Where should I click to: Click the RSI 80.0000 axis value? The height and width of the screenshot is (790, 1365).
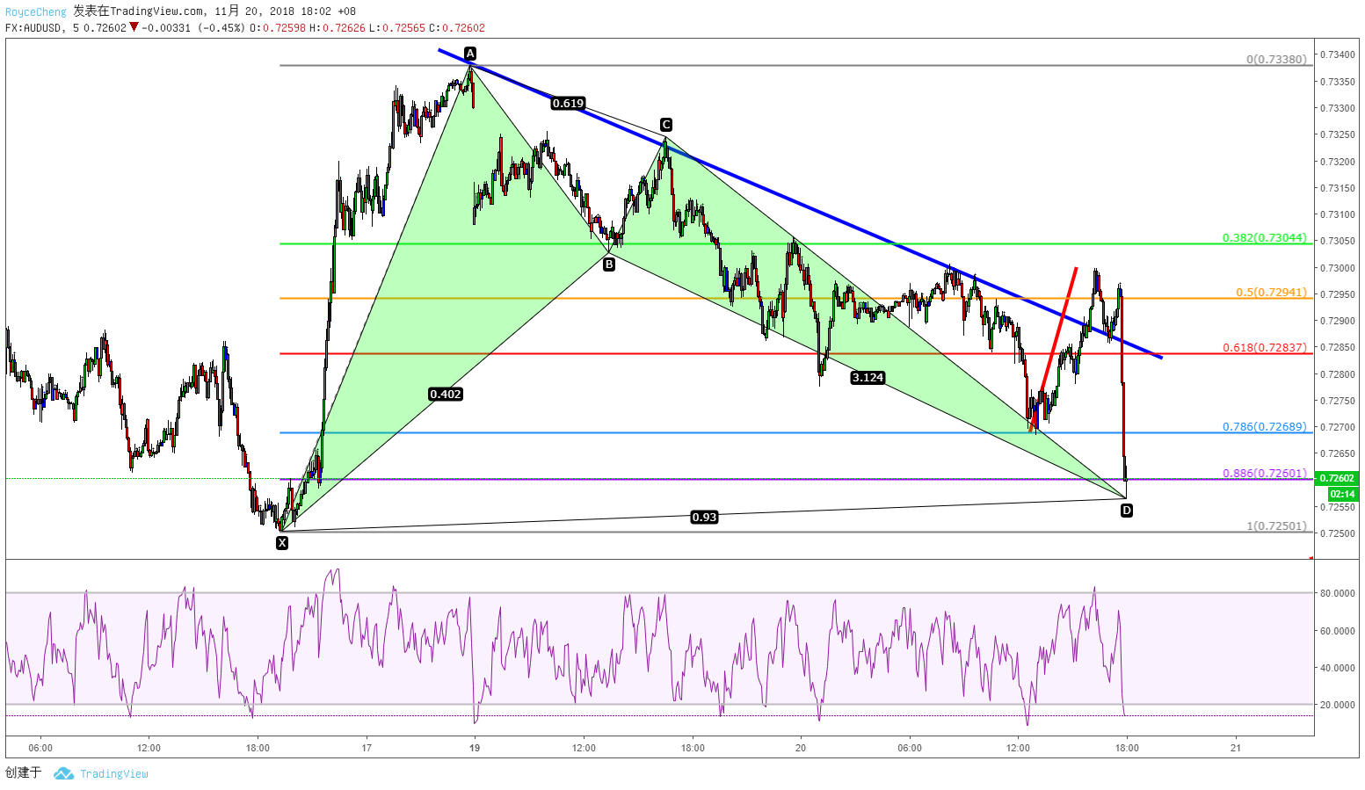pos(1337,594)
